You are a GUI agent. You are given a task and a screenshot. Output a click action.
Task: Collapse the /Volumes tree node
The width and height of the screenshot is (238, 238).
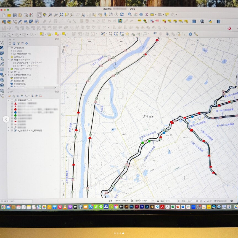tap(9, 48)
